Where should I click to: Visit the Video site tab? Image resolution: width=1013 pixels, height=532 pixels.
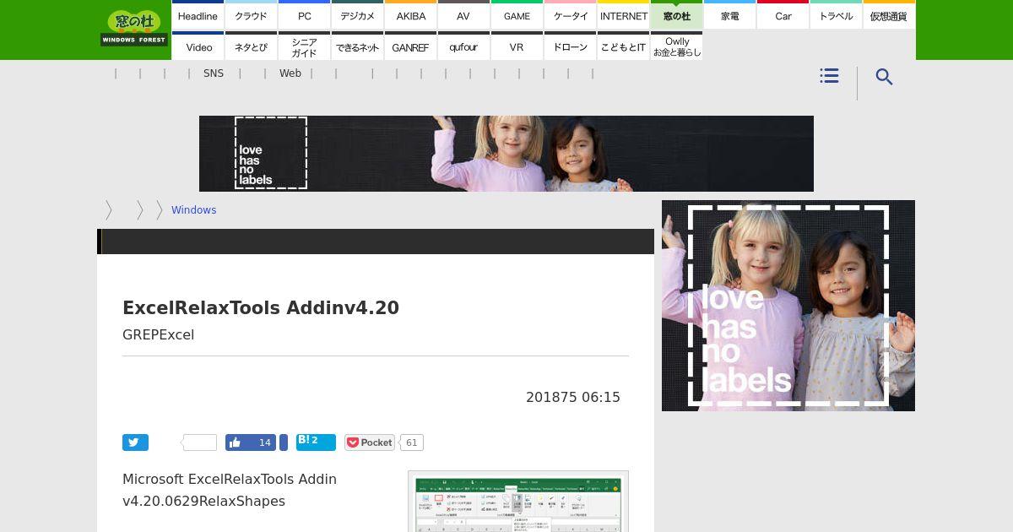click(198, 46)
